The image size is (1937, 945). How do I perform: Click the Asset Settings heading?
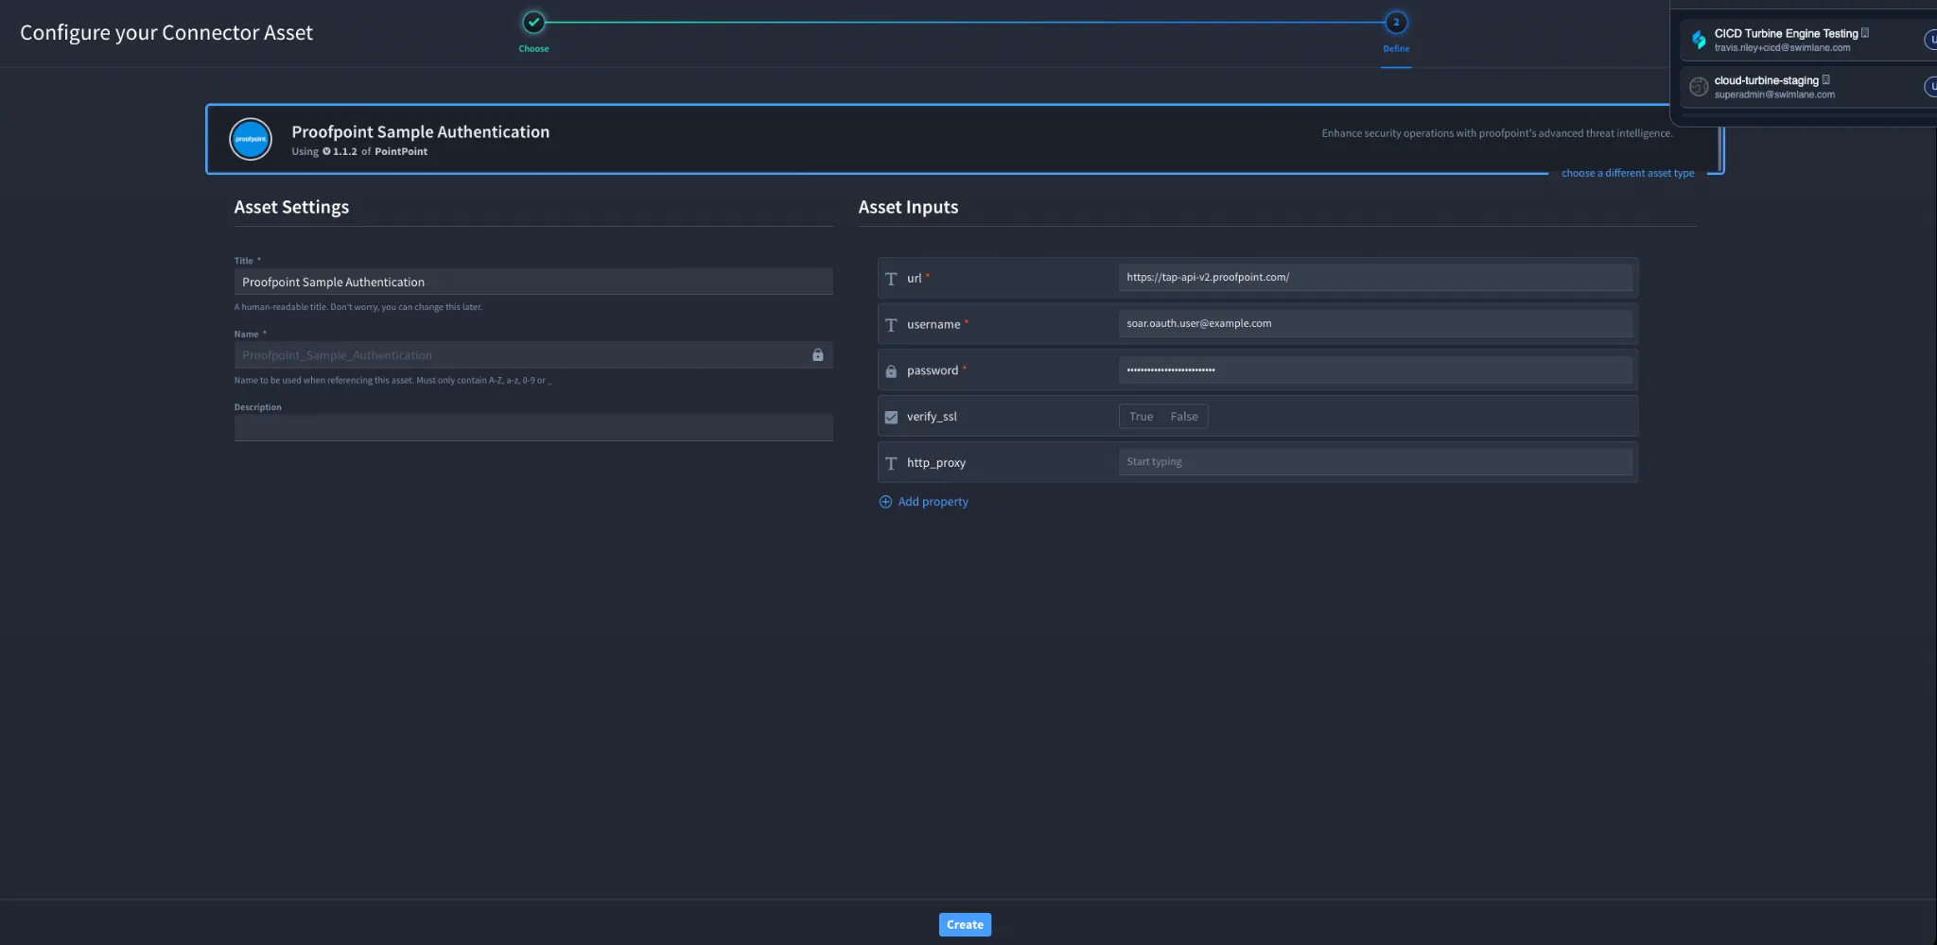pos(291,207)
